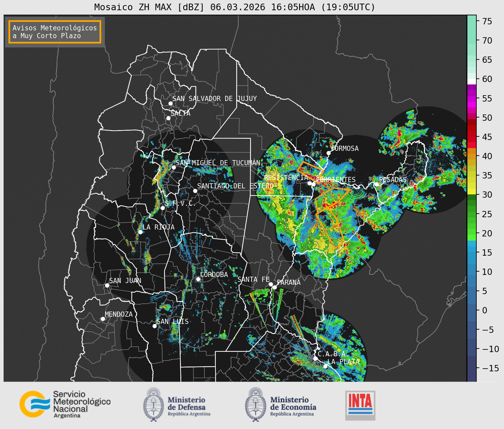Click the '50' tick label on color scale
The height and width of the screenshot is (429, 504).
[487, 118]
